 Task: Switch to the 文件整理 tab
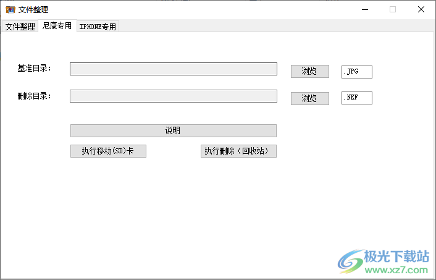[20, 27]
